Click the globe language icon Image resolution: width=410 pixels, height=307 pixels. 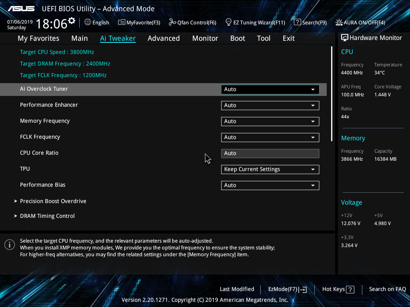click(88, 22)
